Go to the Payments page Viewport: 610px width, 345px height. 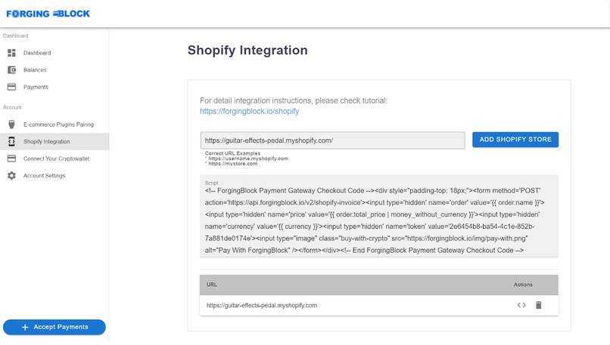point(54,87)
